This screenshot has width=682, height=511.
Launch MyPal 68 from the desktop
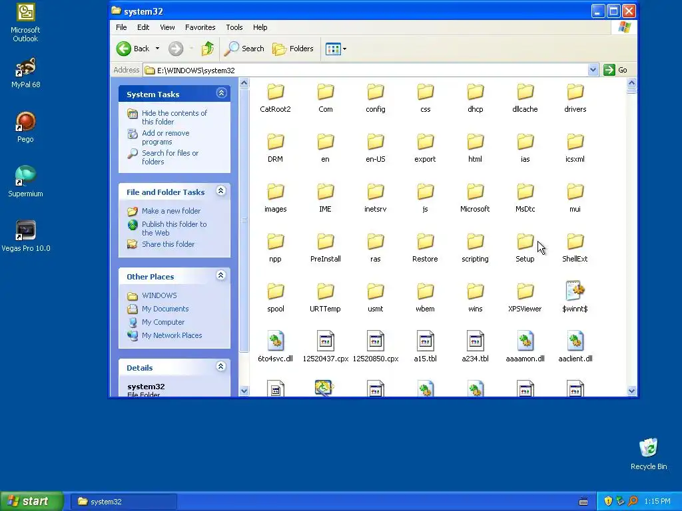(x=25, y=73)
